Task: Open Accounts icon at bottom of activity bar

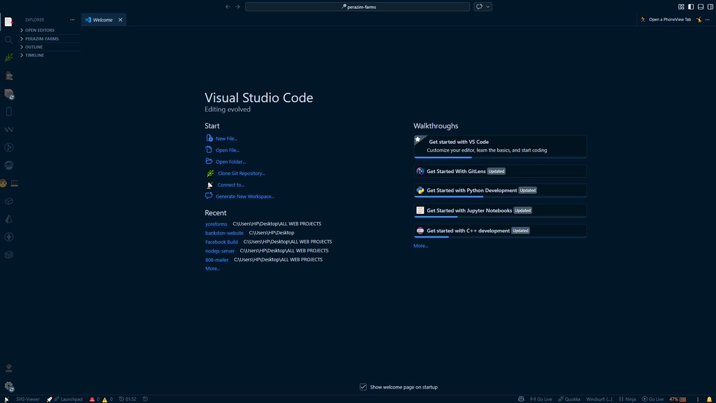Action: [8, 368]
